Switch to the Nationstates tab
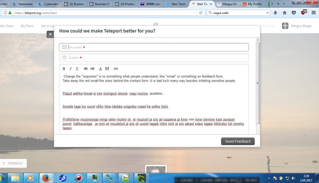 23,4
